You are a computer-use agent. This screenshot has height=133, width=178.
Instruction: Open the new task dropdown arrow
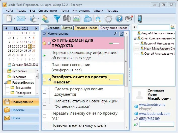(14, 18)
